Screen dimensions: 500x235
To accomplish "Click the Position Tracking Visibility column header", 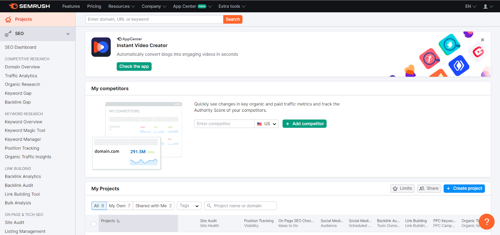I will click(x=259, y=223).
